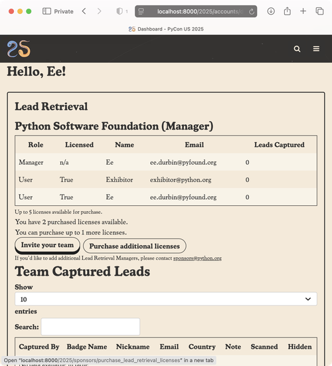
Task: Click the 2 purchased licenses available text
Action: pos(72,222)
